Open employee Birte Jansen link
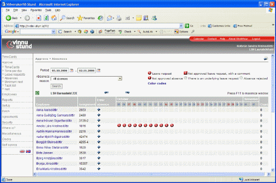 click(x=45, y=153)
